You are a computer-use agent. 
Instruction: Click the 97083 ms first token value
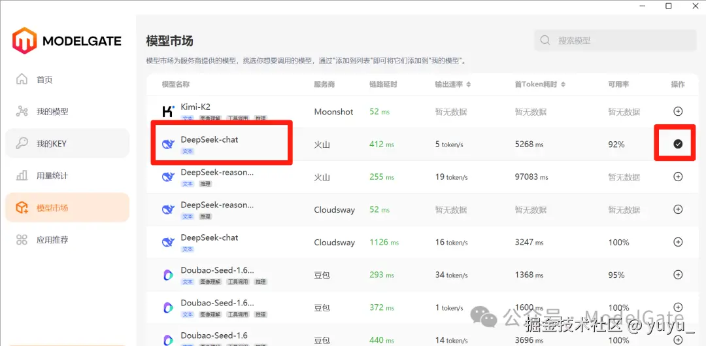[531, 177]
